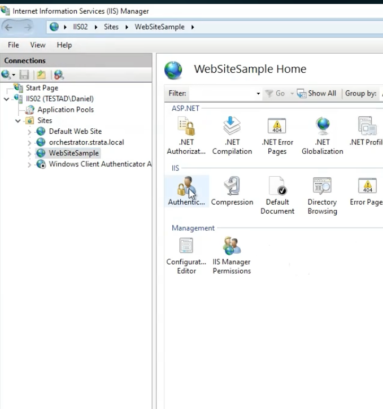Viewport: 383px width, 409px height.
Task: Click WebSiteSample in the breadcrumb
Action: pyautogui.click(x=160, y=27)
